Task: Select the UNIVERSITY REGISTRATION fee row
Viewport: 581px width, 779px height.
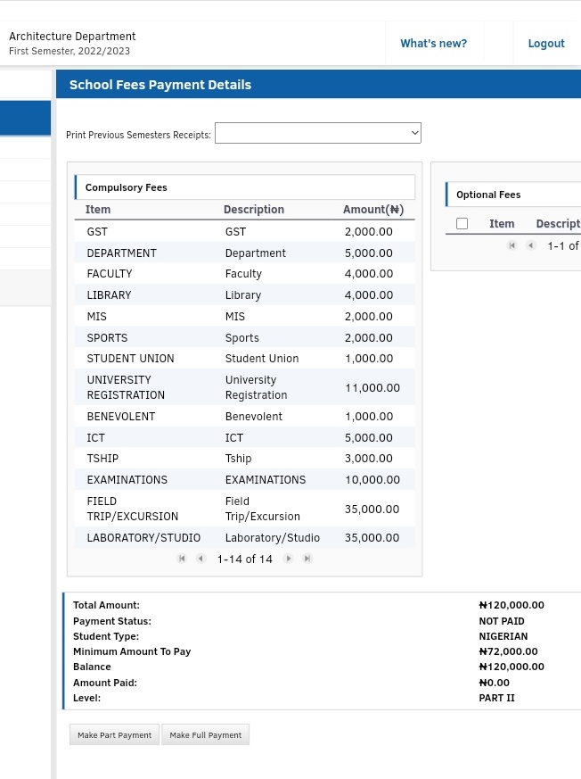Action: tap(244, 387)
